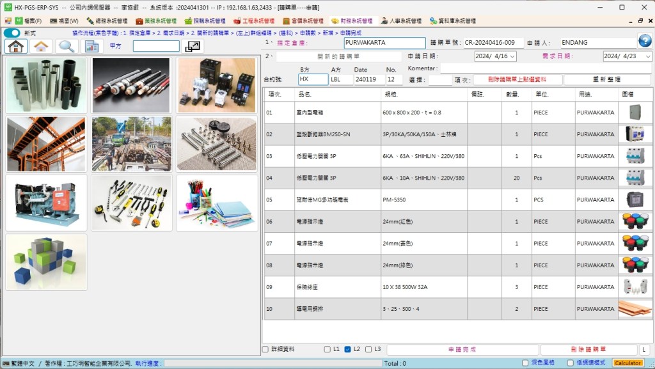
Task: Click the 甲方 input field
Action: click(156, 46)
